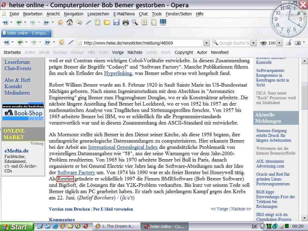Open the Datei menu
308x231 pixels.
(x=14, y=14)
